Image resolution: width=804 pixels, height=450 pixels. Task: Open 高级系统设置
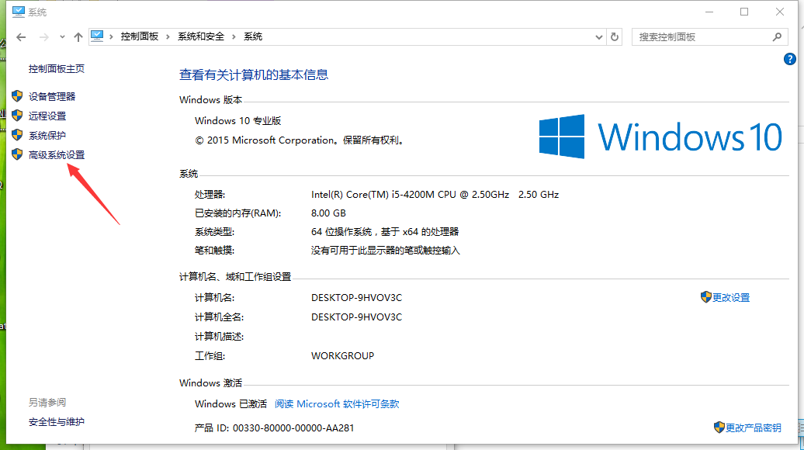[x=57, y=154]
